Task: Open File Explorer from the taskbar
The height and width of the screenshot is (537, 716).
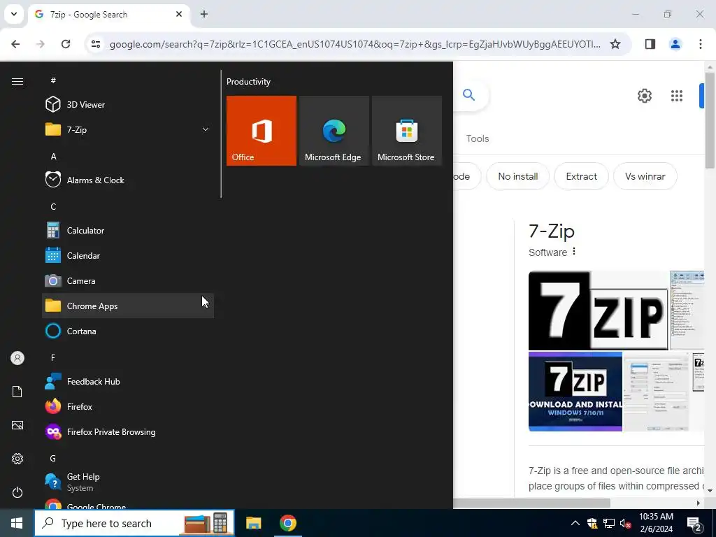Action: [x=253, y=523]
